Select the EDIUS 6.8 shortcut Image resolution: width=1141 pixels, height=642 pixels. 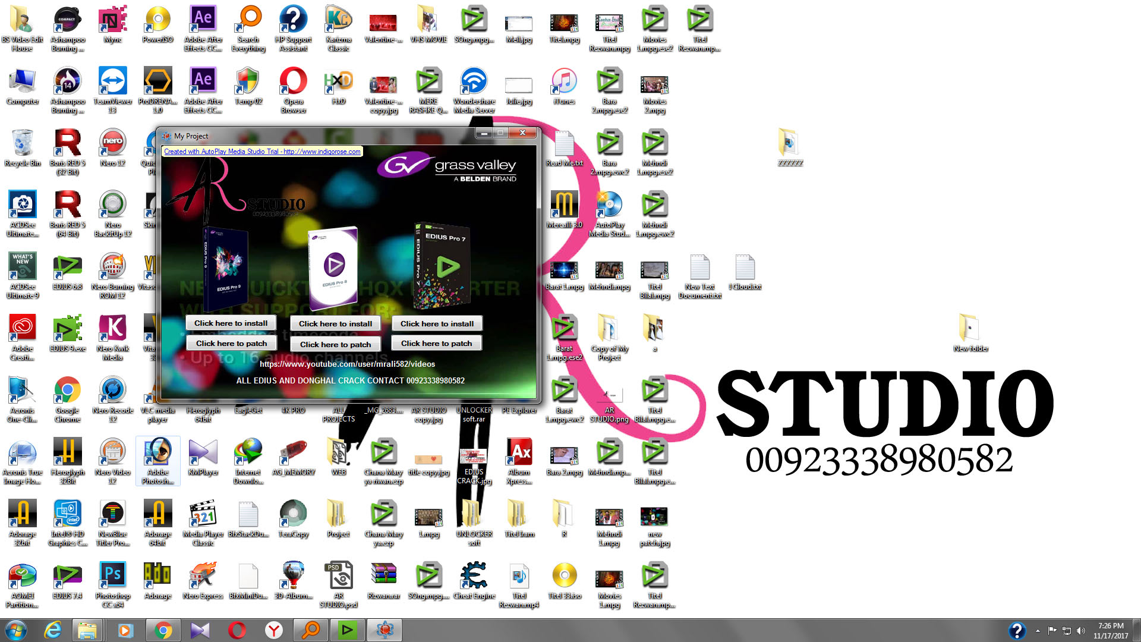point(67,272)
